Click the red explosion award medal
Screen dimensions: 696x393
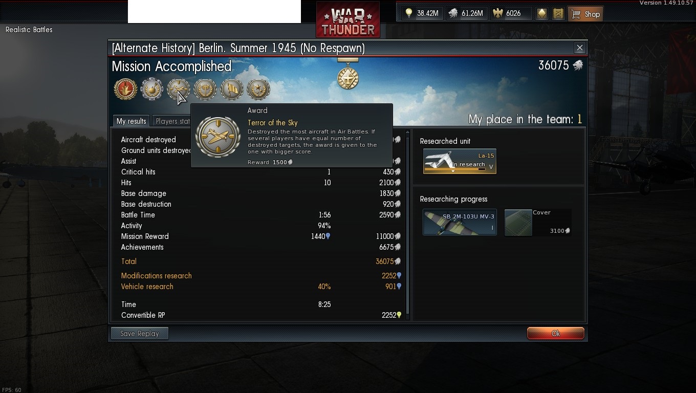point(125,89)
